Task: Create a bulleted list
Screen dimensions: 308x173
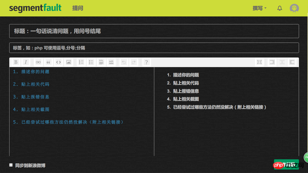Action: [91, 62]
